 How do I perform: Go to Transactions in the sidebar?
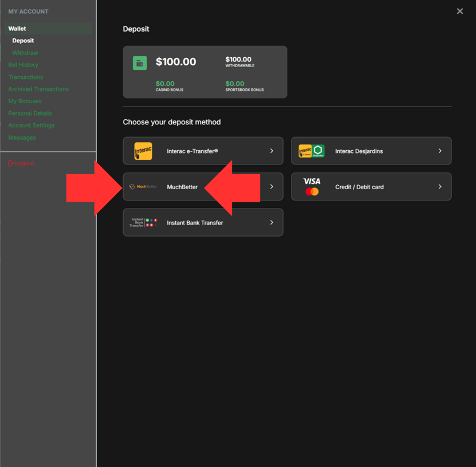click(26, 77)
